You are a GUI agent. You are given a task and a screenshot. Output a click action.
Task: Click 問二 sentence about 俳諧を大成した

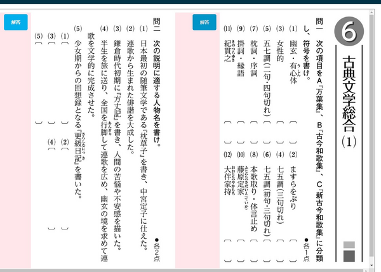point(131,89)
